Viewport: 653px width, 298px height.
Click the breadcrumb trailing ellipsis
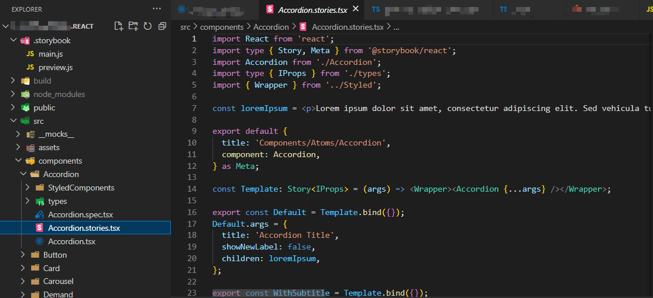click(x=397, y=27)
